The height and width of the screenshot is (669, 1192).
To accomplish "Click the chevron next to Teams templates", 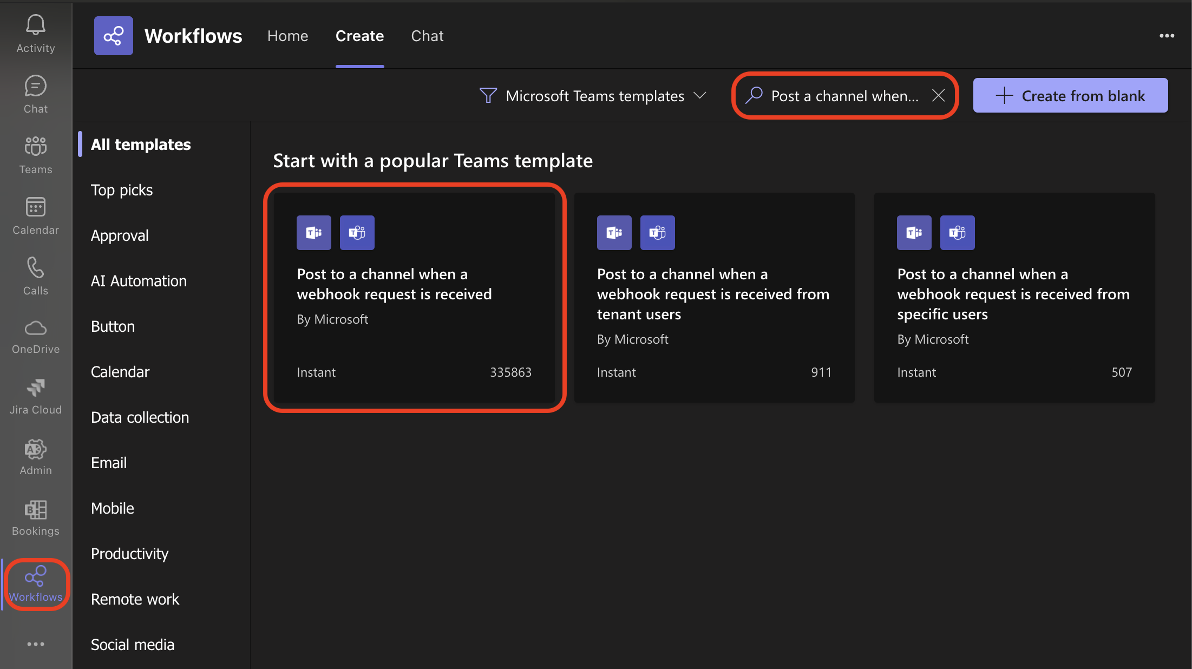I will click(700, 96).
